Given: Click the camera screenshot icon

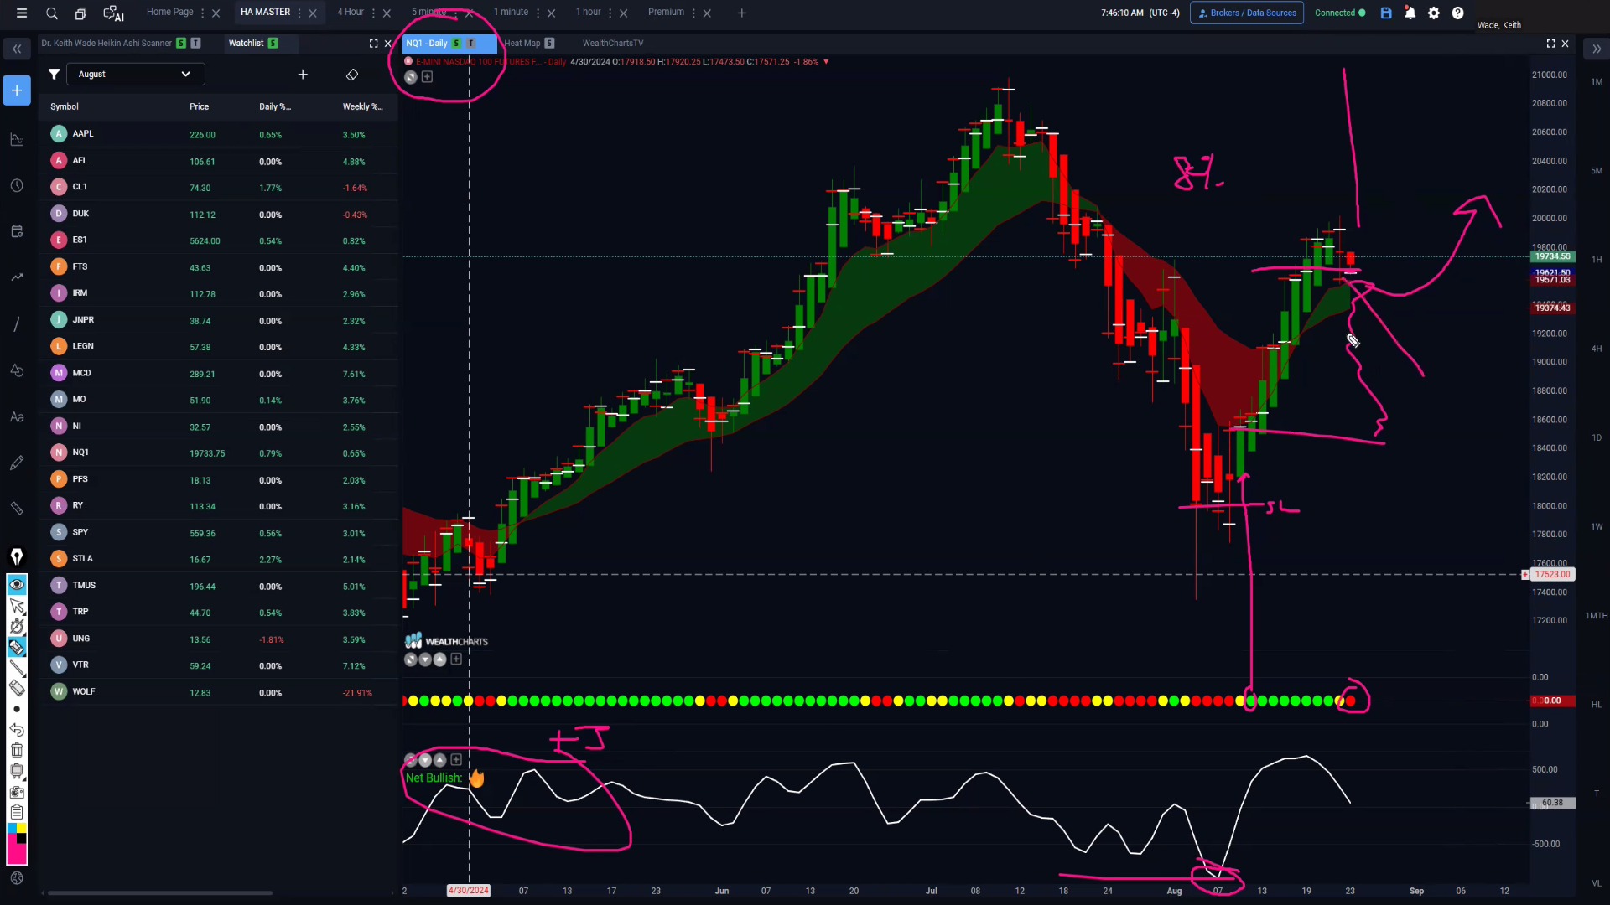Looking at the screenshot, I should (17, 792).
